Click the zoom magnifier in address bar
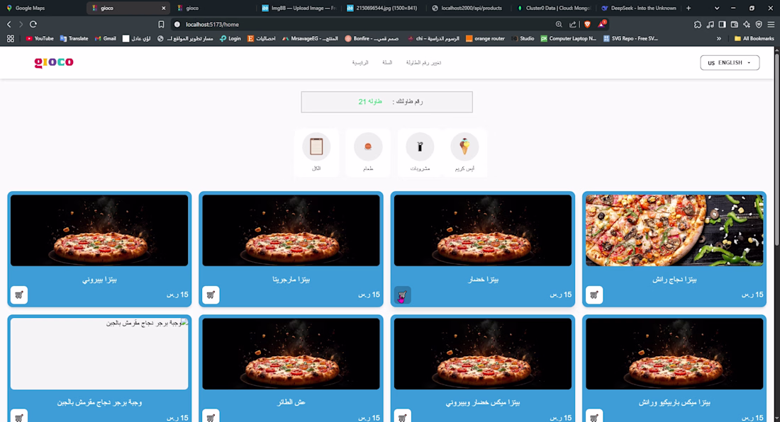This screenshot has width=780, height=422. pyautogui.click(x=559, y=24)
